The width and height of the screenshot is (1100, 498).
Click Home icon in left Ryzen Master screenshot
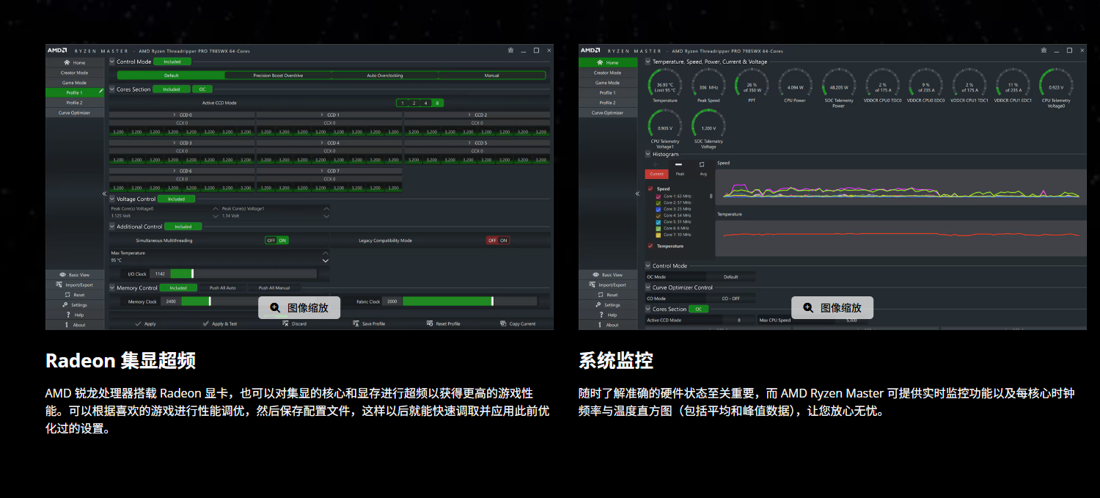(x=67, y=63)
